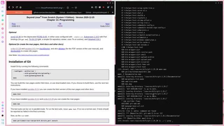This screenshot has width=224, height=126.
Task: Open a new browser tab with plus
Action: [113, 13]
